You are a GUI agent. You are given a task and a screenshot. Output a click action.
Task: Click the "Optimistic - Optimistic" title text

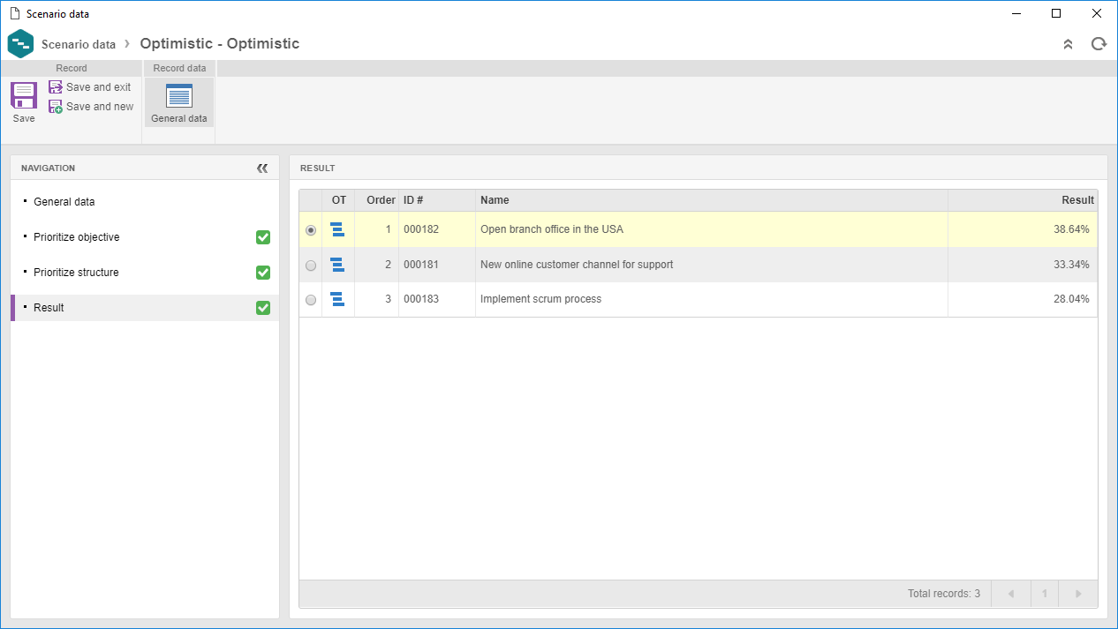click(x=220, y=43)
